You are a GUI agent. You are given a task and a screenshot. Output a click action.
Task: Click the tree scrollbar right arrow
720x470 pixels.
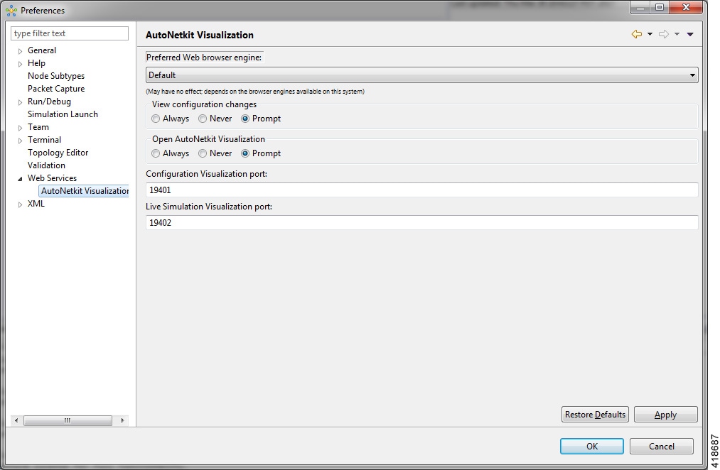click(x=122, y=420)
